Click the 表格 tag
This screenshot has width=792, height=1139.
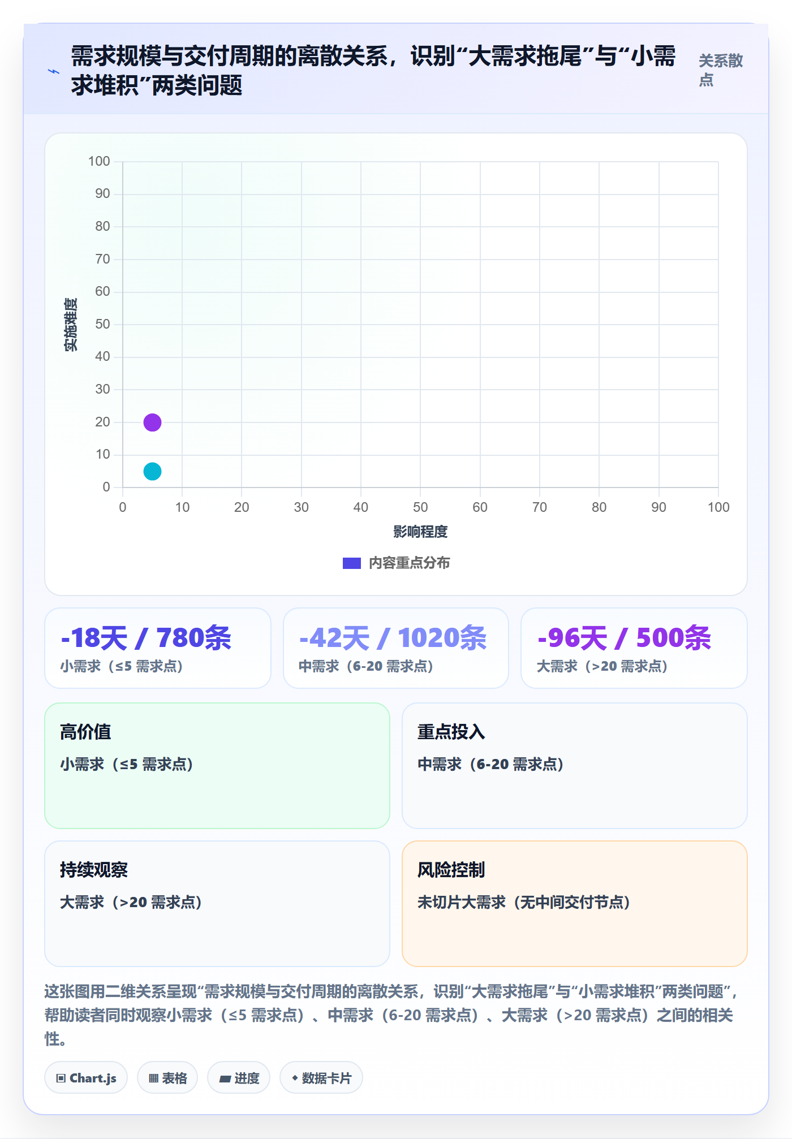click(x=167, y=1078)
